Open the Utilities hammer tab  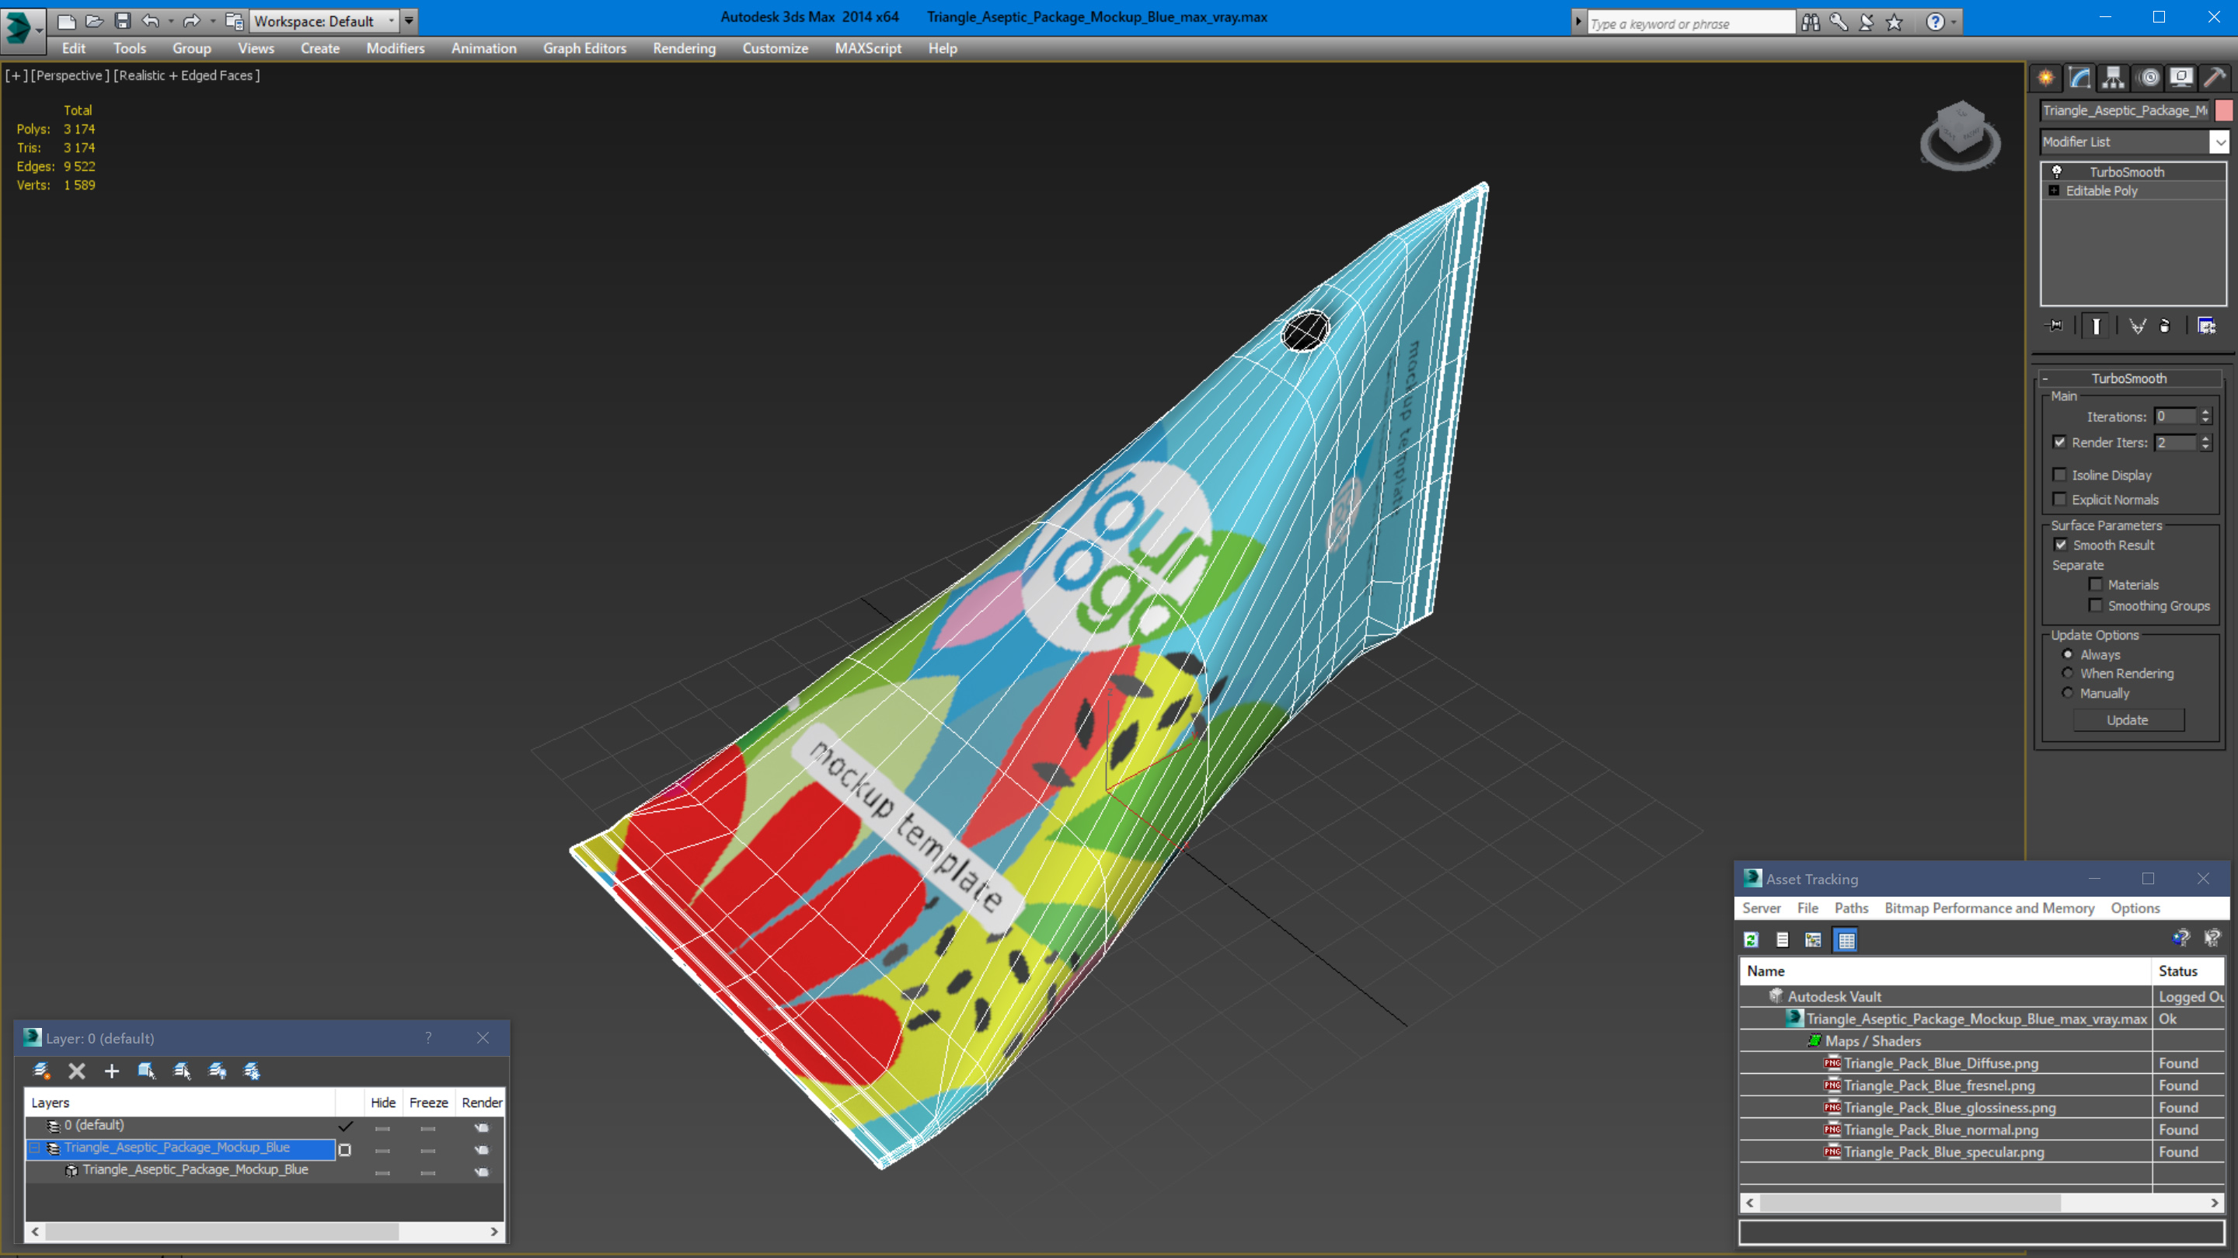click(x=2215, y=78)
